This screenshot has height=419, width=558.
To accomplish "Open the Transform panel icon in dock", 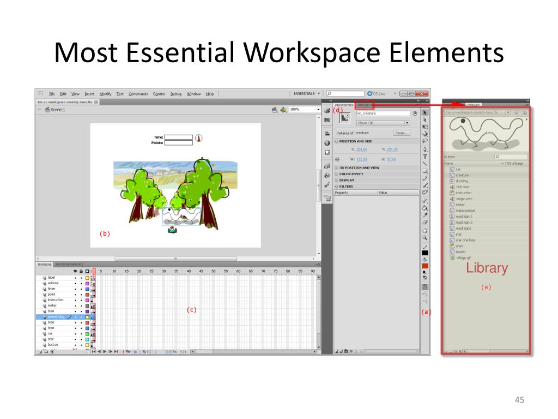I will click(327, 153).
